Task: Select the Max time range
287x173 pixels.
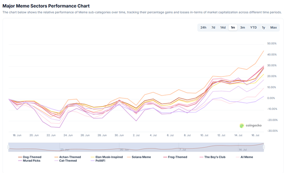Action: coord(273,28)
